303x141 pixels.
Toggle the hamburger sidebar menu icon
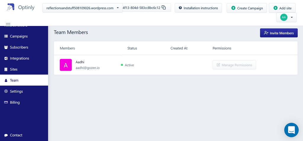8,24
